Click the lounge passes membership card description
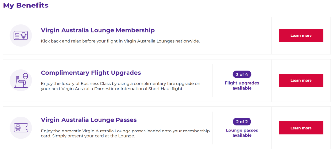334x152 pixels. pyautogui.click(x=125, y=133)
